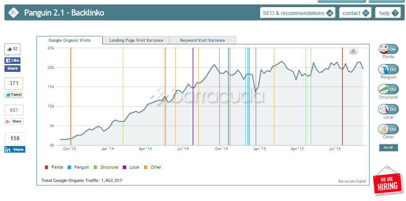
Task: Click the Other legend label
Action: click(156, 167)
